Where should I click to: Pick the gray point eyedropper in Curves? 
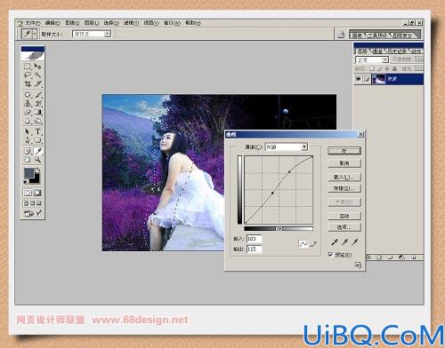[x=344, y=242]
